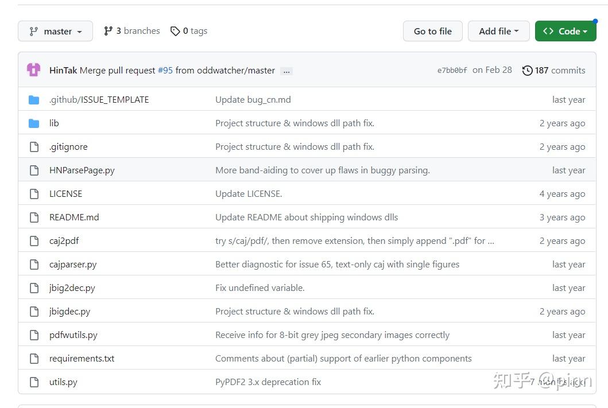Open commit 'Better diagnostic for issue 65'
Screen dimensions: 608x408
338,264
